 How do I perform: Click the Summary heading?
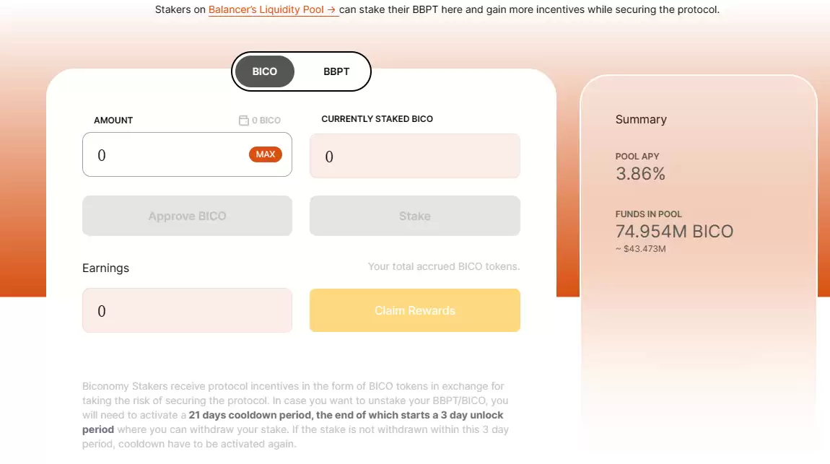[641, 120]
